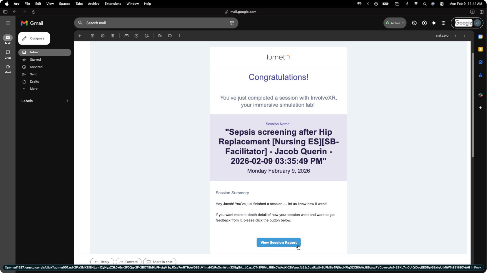Image resolution: width=487 pixels, height=274 pixels.
Task: Open Google apps grid
Action: (x=443, y=23)
